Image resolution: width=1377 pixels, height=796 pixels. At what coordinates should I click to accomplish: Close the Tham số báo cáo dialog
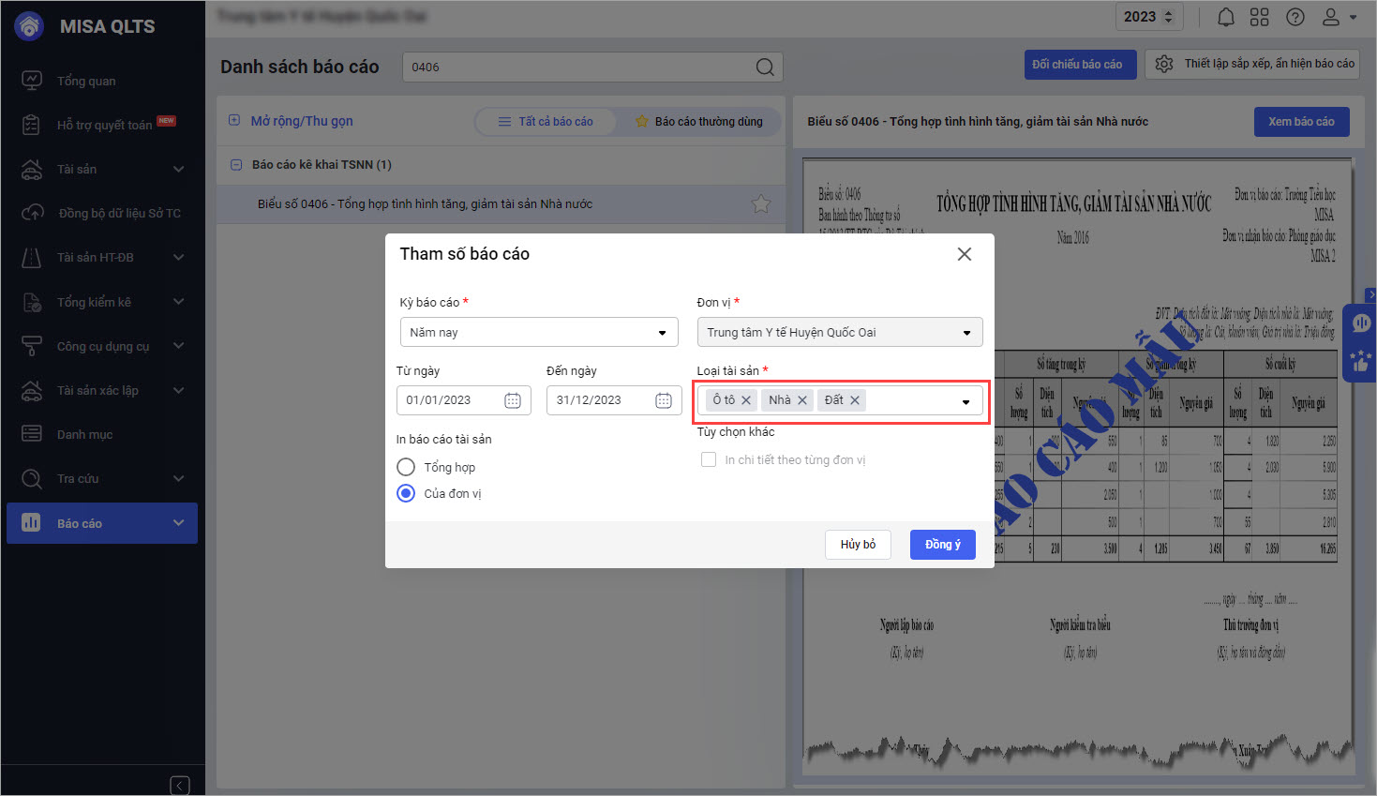click(965, 254)
